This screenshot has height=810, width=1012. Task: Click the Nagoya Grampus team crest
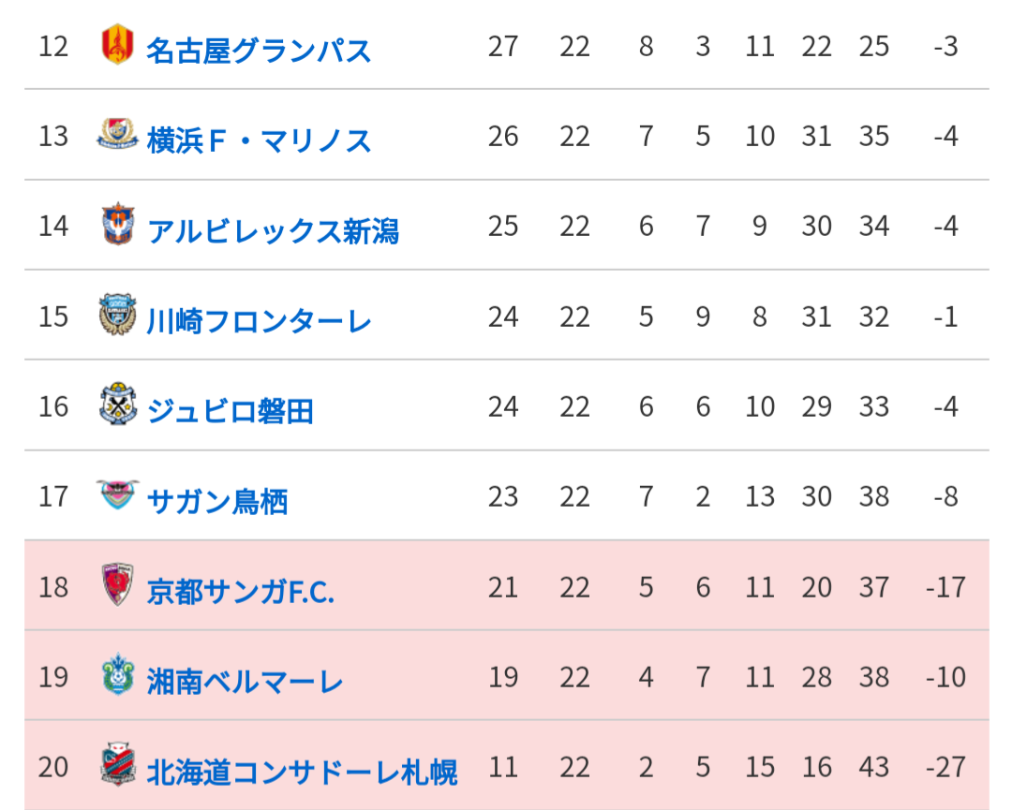click(x=117, y=44)
